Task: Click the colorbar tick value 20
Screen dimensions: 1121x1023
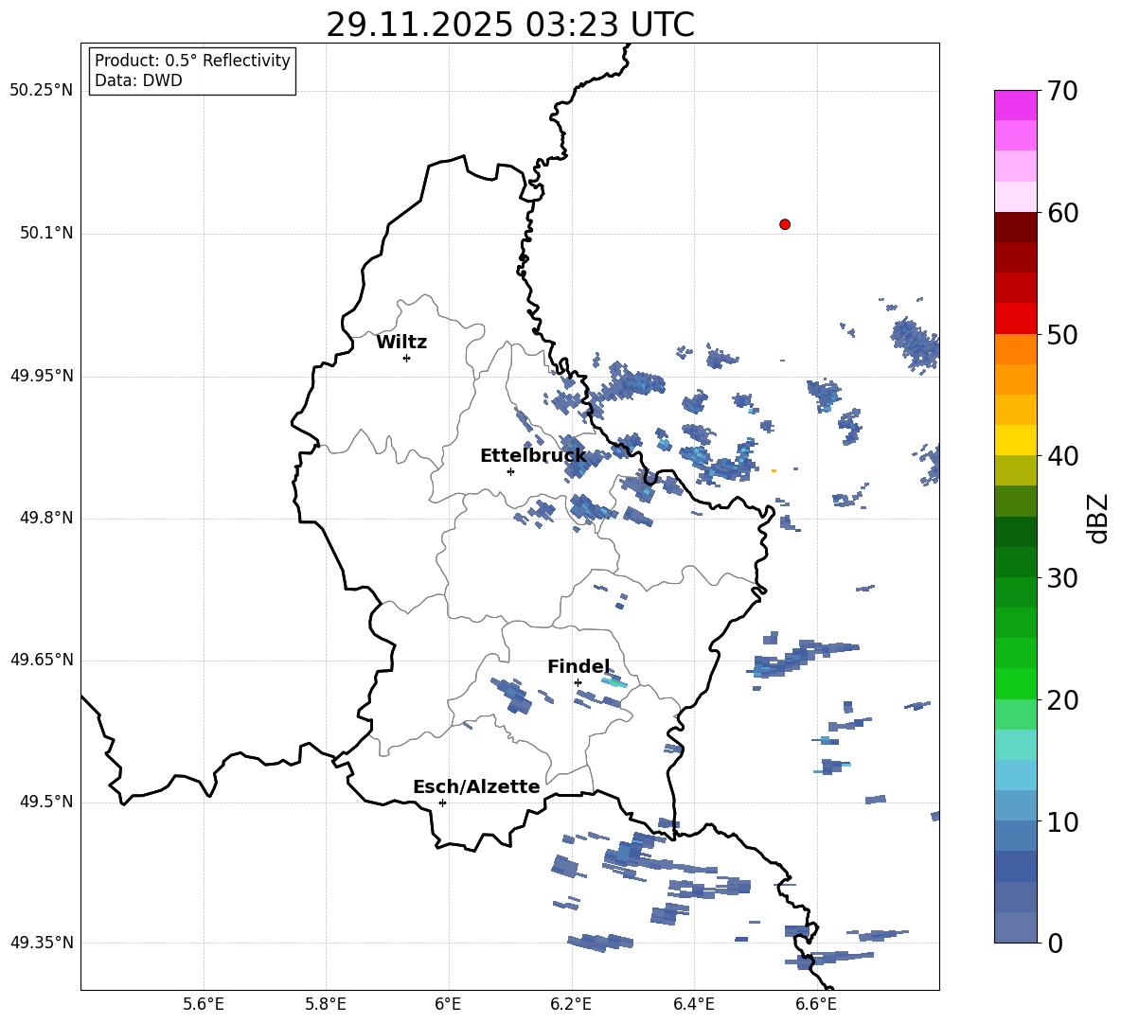Action: [x=1062, y=700]
